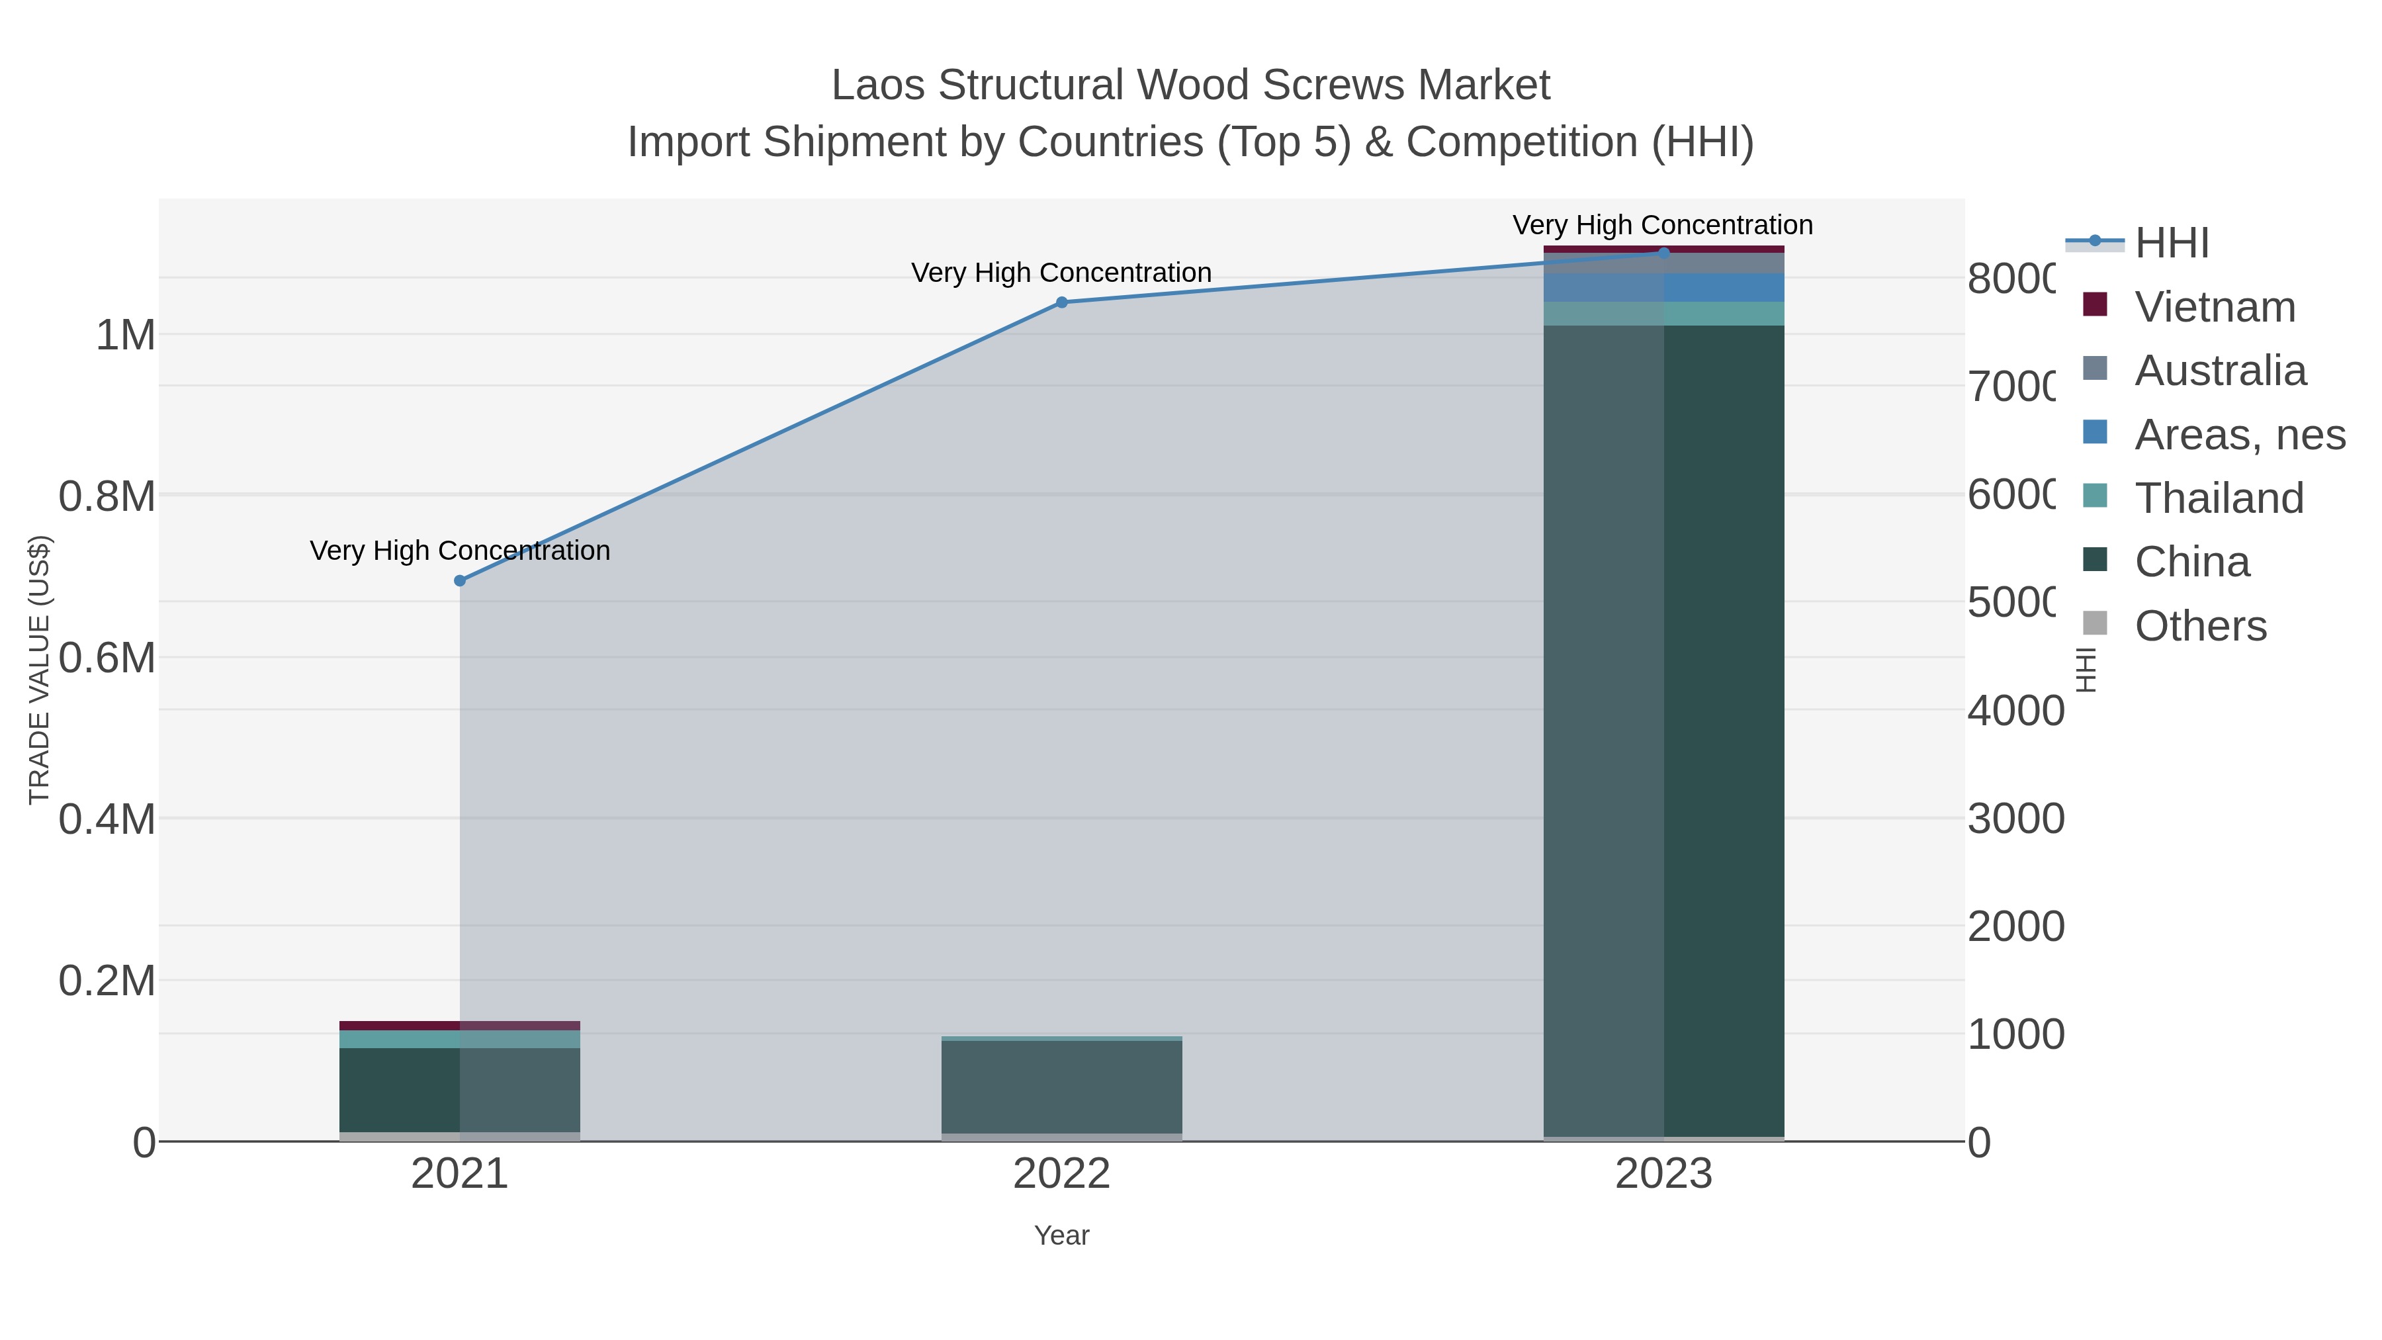Click the China segment of 2022 bar
The image size is (2382, 1340).
pyautogui.click(x=1061, y=1087)
